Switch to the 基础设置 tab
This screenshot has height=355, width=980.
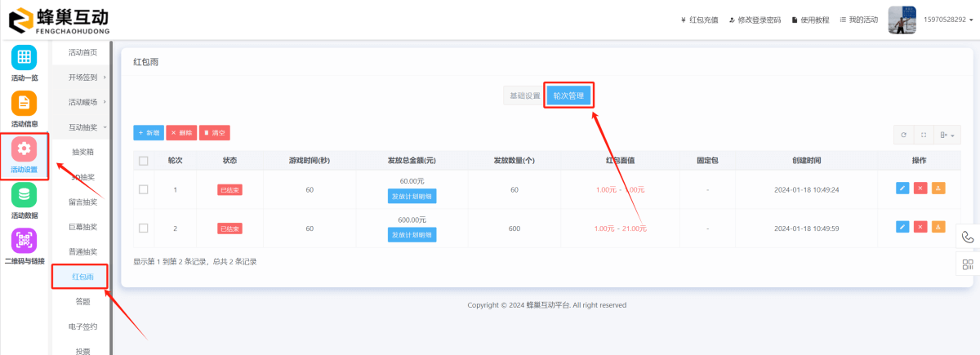click(x=524, y=95)
